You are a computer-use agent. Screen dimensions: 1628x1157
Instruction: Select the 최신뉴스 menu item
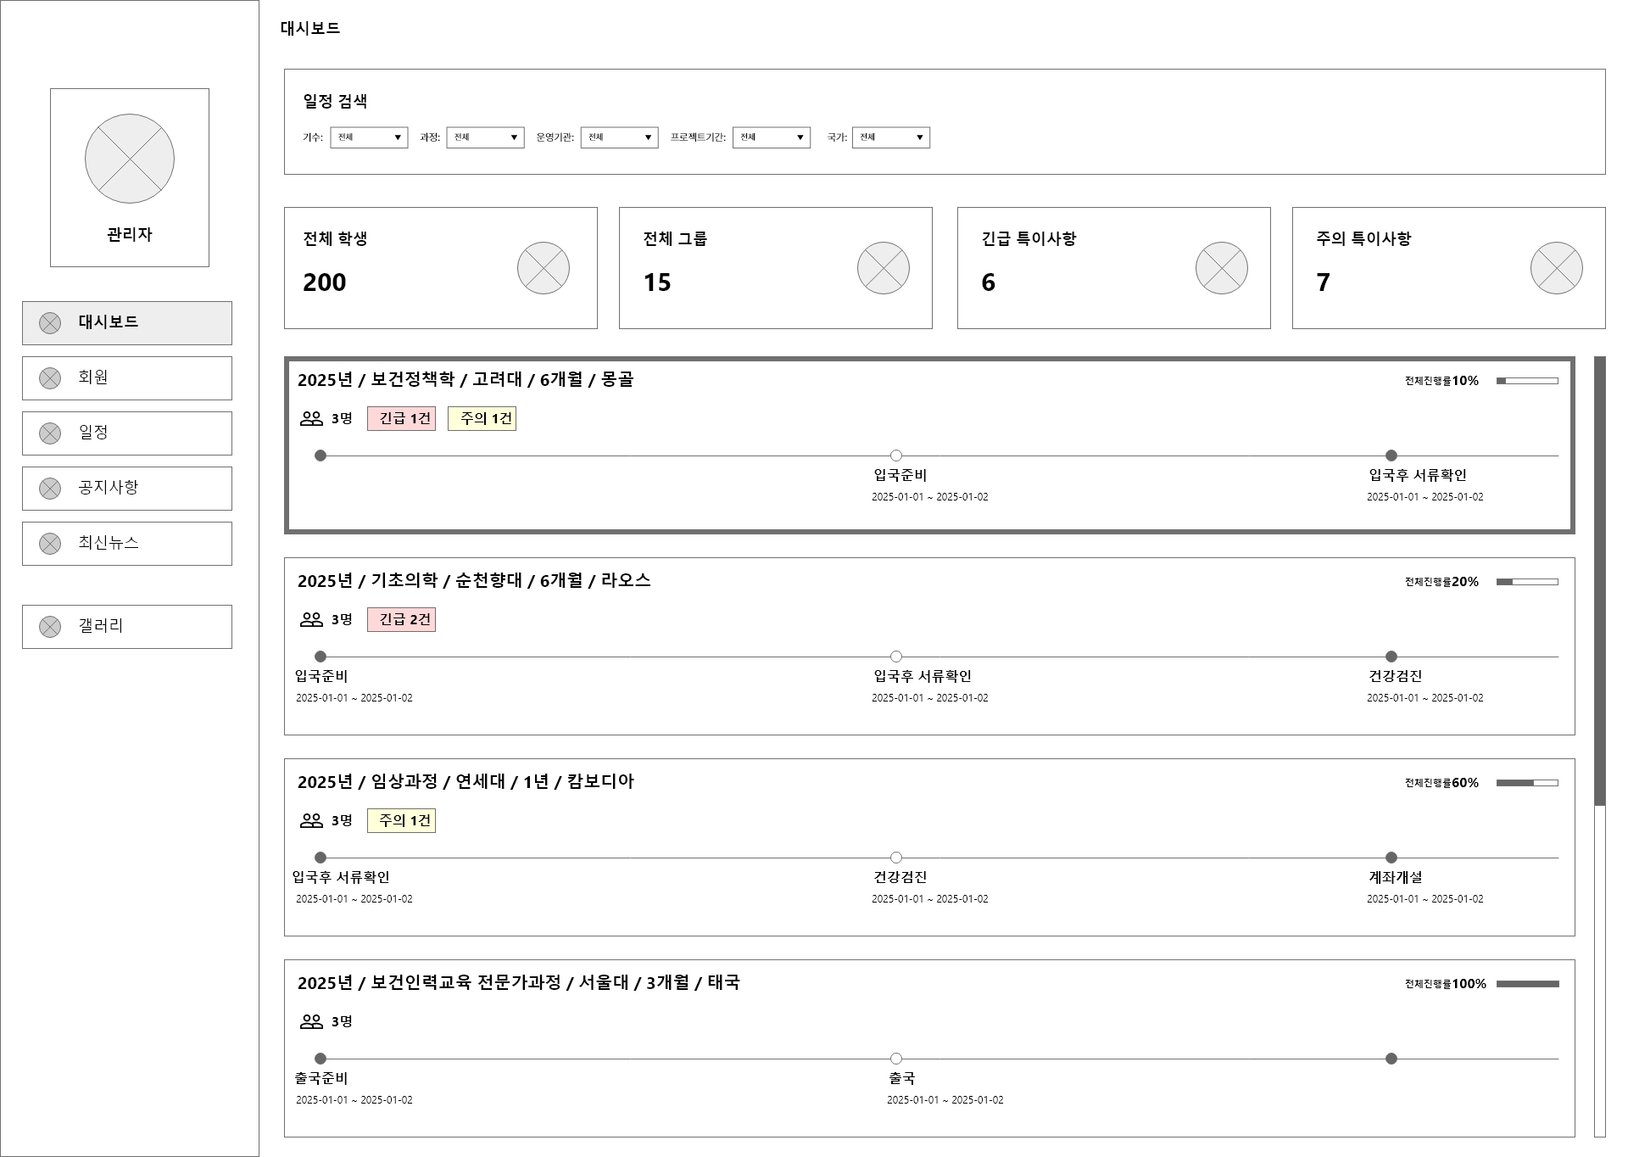tap(127, 544)
